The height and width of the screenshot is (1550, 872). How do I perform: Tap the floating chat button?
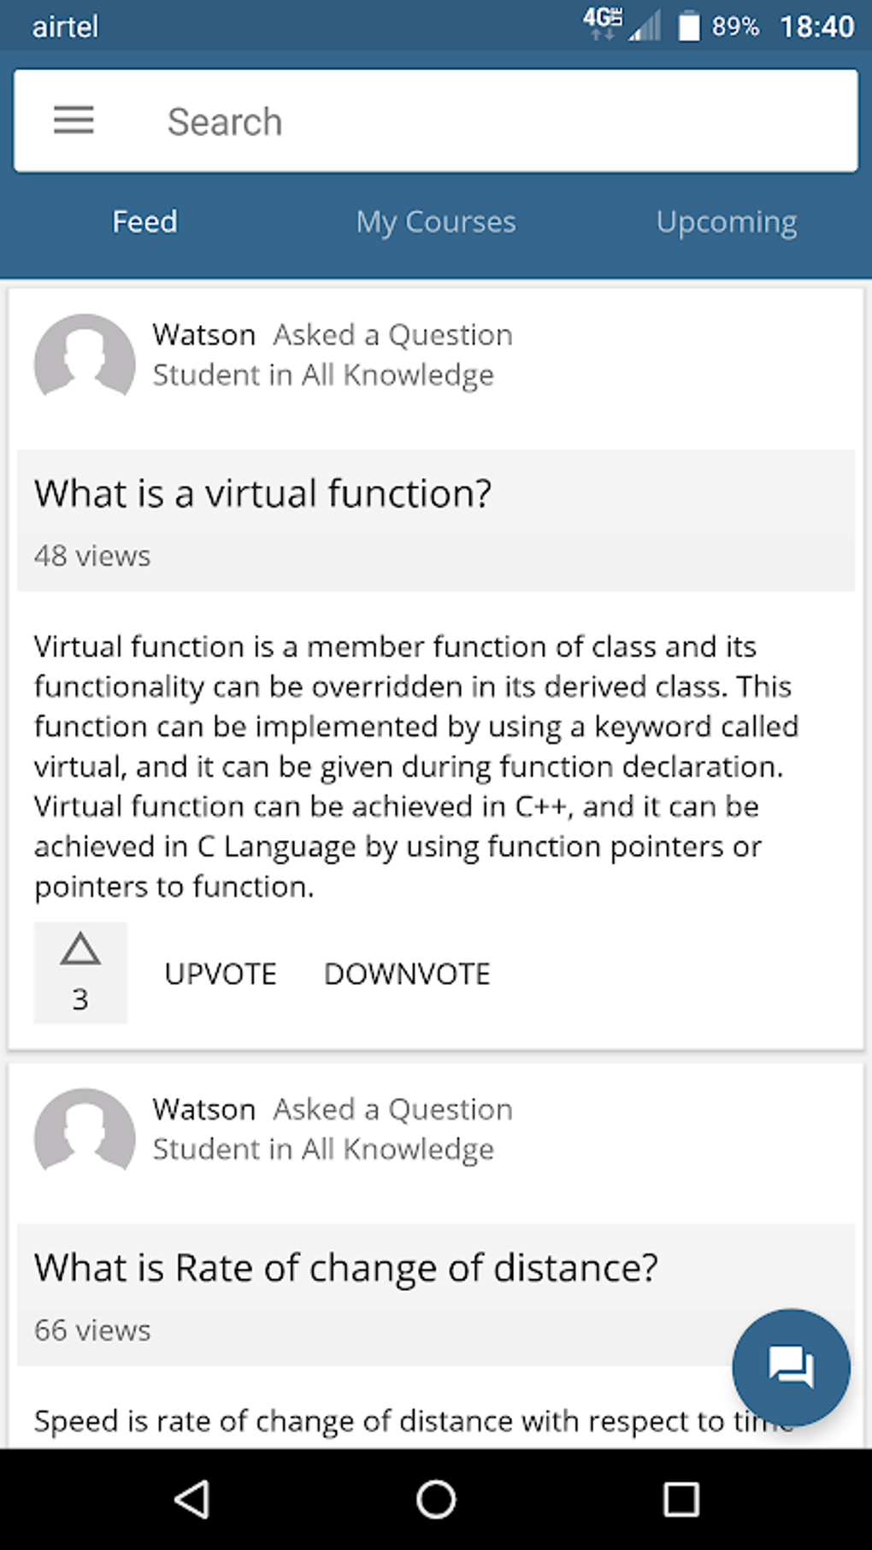(791, 1367)
